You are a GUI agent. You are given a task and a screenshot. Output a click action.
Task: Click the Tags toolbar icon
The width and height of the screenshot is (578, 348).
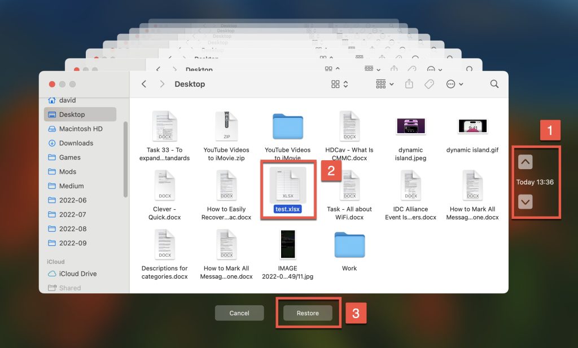429,85
